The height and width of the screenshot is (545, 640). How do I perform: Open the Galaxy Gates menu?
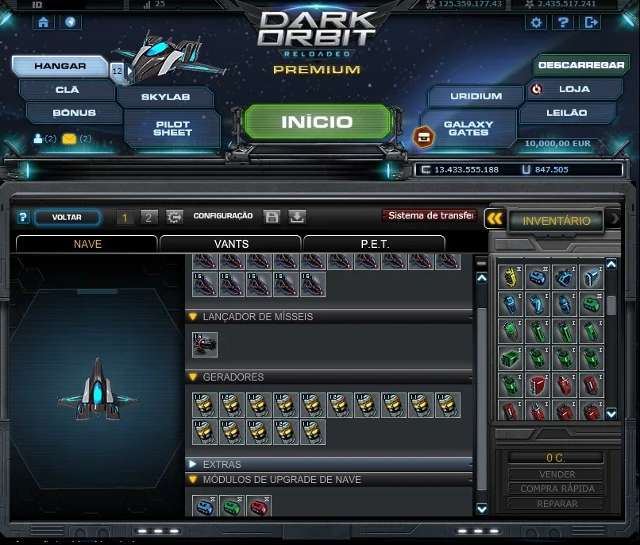[x=468, y=128]
